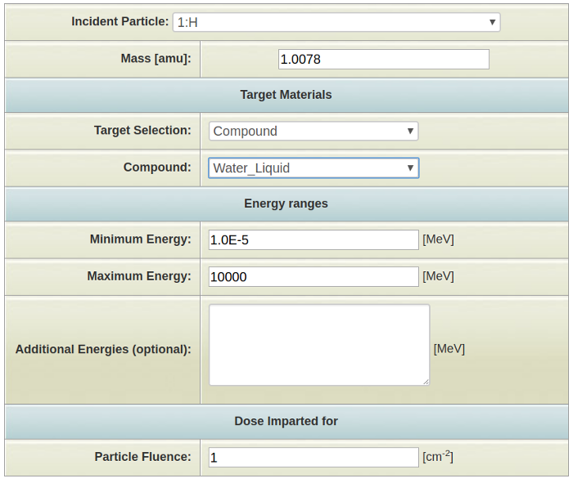Expand the Target Selection dropdown
The image size is (573, 483).
(x=314, y=131)
